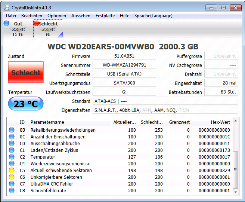This screenshot has width=245, height=202.
Task: Click the 23 °C temperature button
Action: coord(26,104)
